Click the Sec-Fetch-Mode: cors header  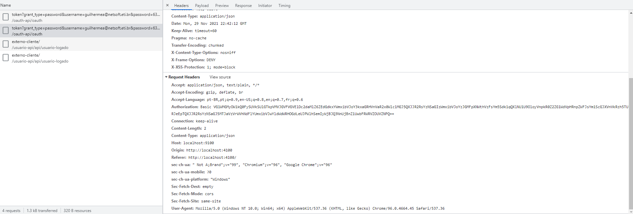[x=192, y=194]
